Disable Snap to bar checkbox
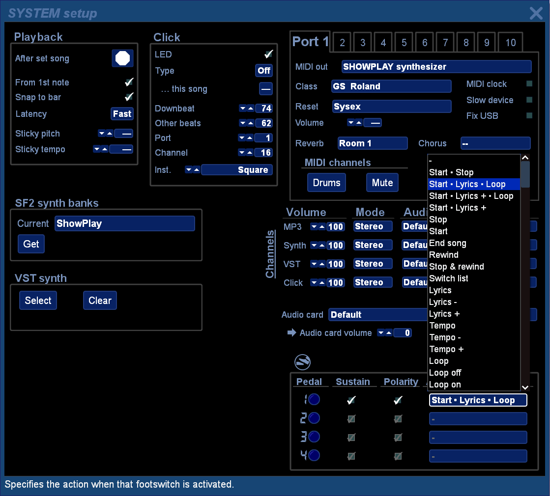This screenshot has width=550, height=496. coord(129,97)
